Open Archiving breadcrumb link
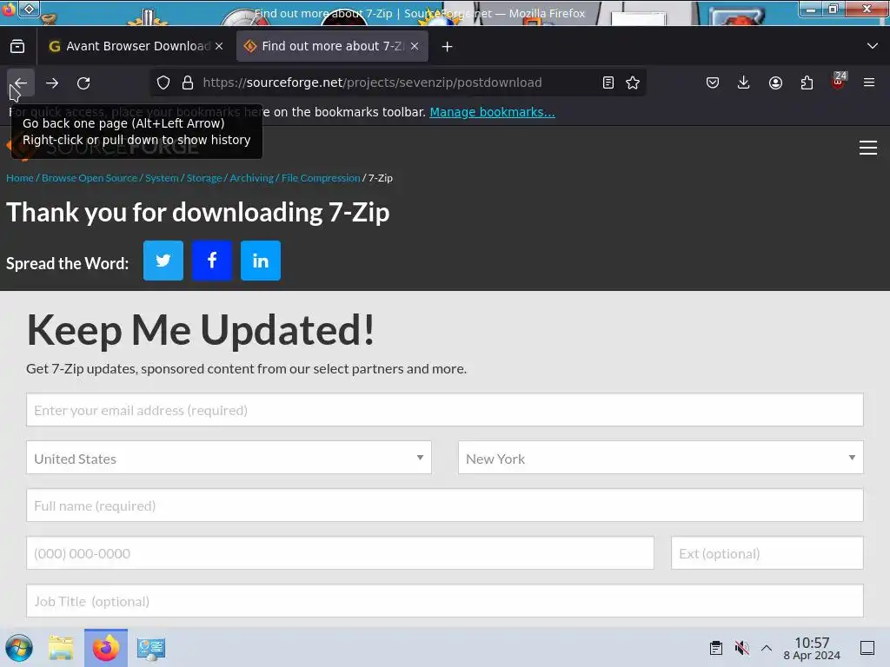890x667 pixels. point(251,178)
